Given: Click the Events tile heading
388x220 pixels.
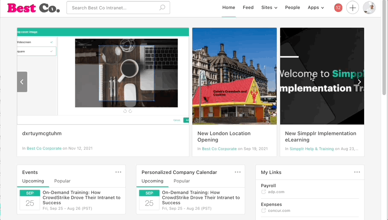Looking at the screenshot, I should pyautogui.click(x=30, y=172).
